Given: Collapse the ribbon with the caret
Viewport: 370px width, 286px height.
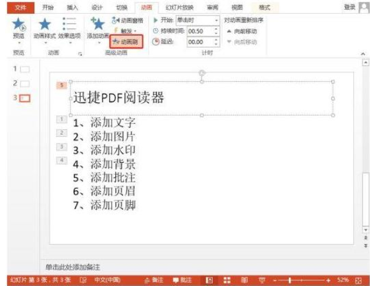Looking at the screenshot, I should tap(363, 54).
